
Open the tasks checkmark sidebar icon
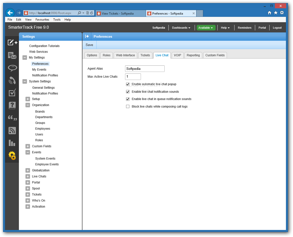pos(12,92)
